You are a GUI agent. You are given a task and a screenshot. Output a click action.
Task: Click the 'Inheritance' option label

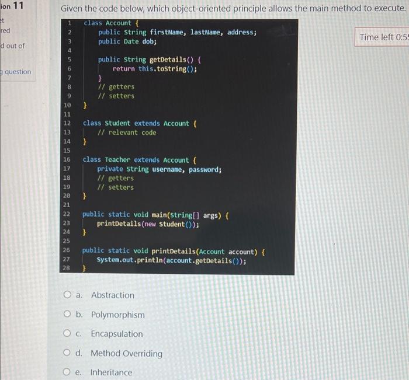(111, 372)
